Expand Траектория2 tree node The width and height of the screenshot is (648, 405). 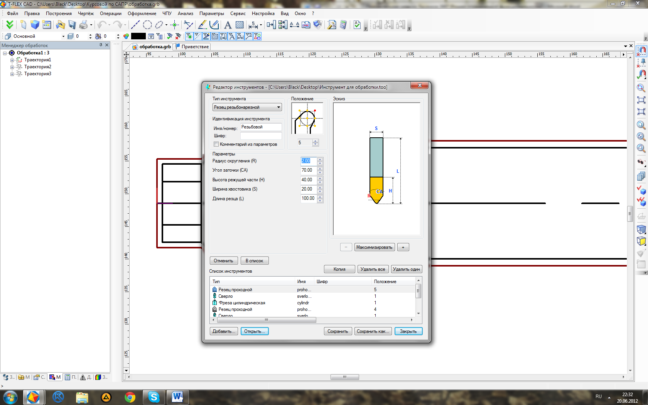(12, 67)
